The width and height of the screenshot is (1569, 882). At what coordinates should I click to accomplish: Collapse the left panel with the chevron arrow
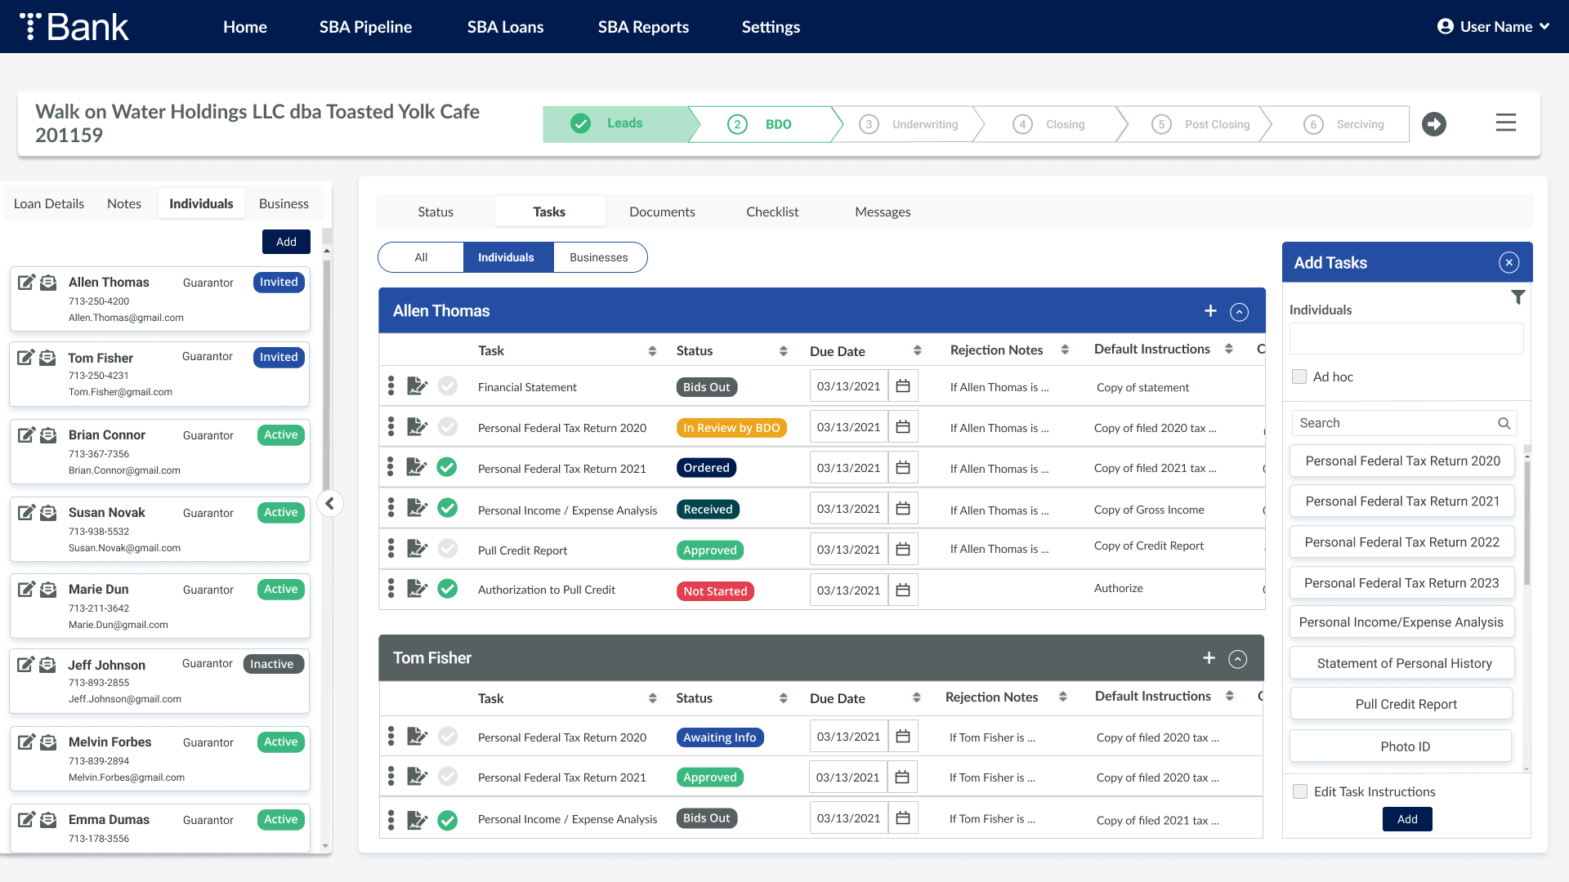click(330, 503)
